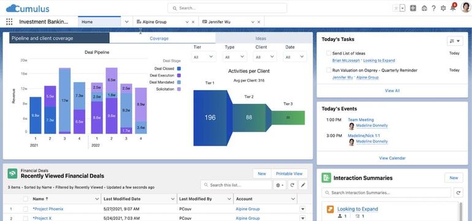Select the *Project Phoenix row checkbox
The width and height of the screenshot is (472, 221).
coord(26,209)
